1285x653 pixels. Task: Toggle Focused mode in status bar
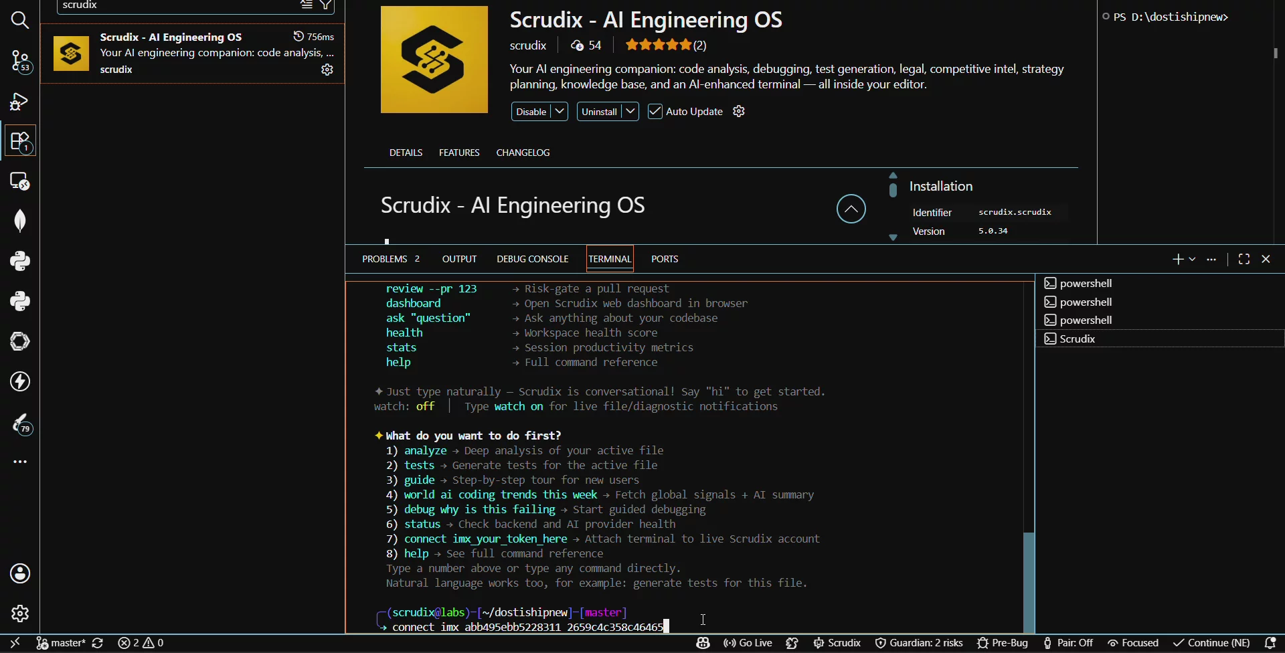(1133, 643)
